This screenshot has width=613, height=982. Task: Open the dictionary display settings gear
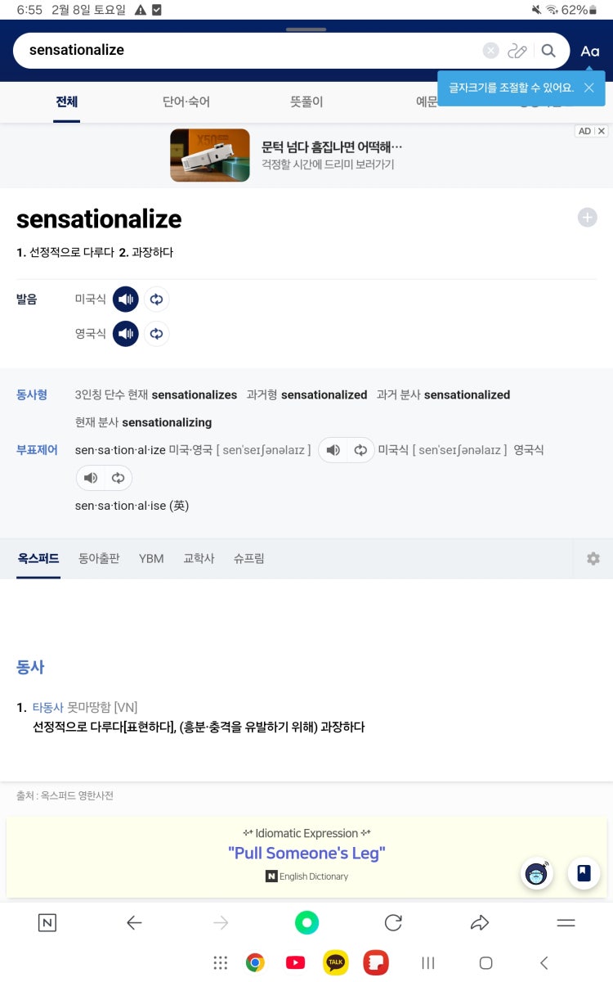[x=593, y=558]
